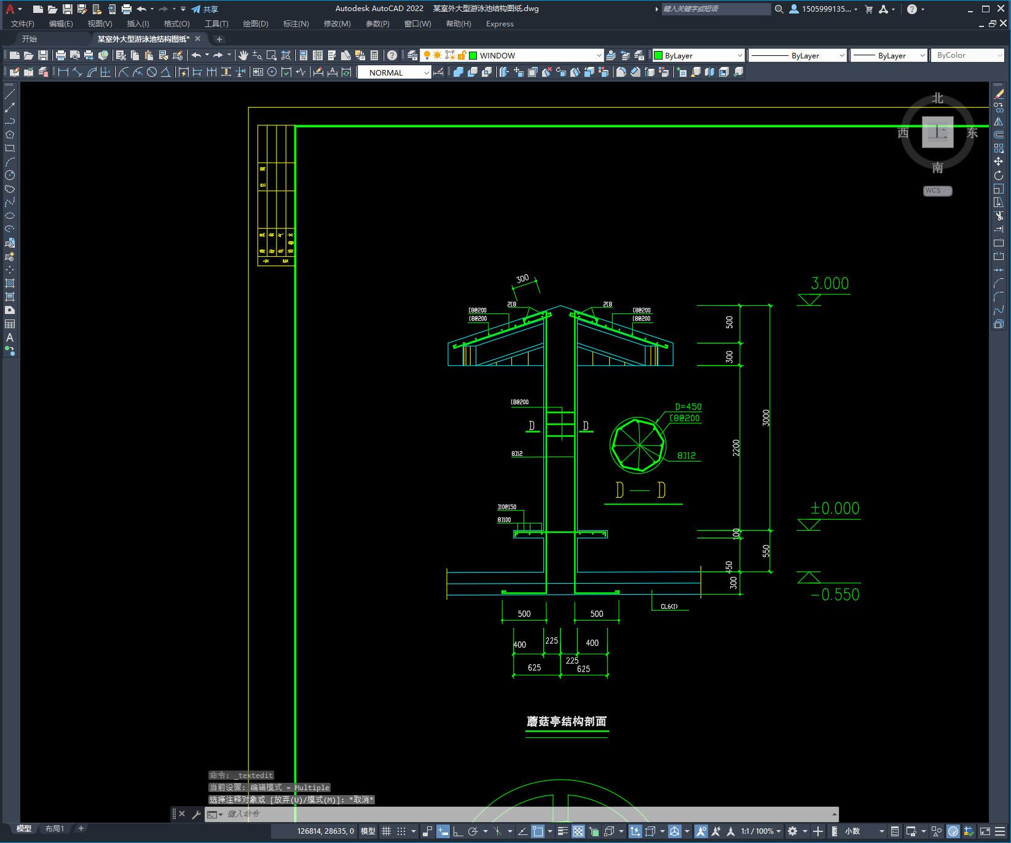Open the Express menu
This screenshot has height=843, width=1011.
[x=500, y=24]
